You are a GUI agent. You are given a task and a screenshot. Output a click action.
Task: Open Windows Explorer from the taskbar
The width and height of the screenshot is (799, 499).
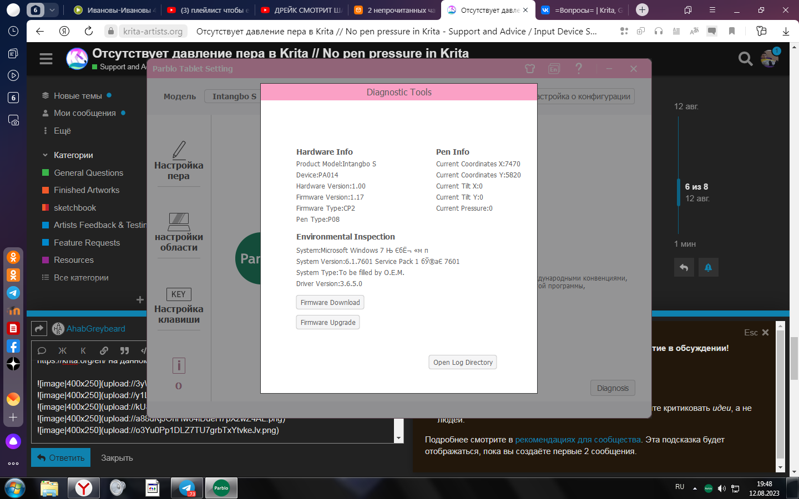49,488
